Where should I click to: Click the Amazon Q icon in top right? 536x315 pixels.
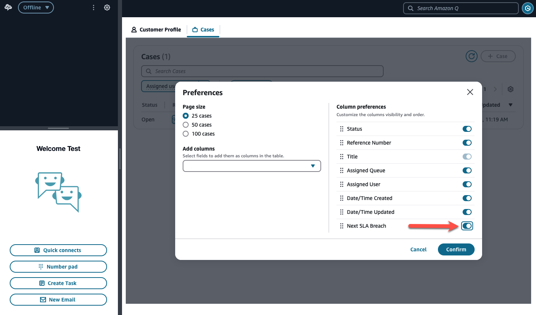click(527, 8)
